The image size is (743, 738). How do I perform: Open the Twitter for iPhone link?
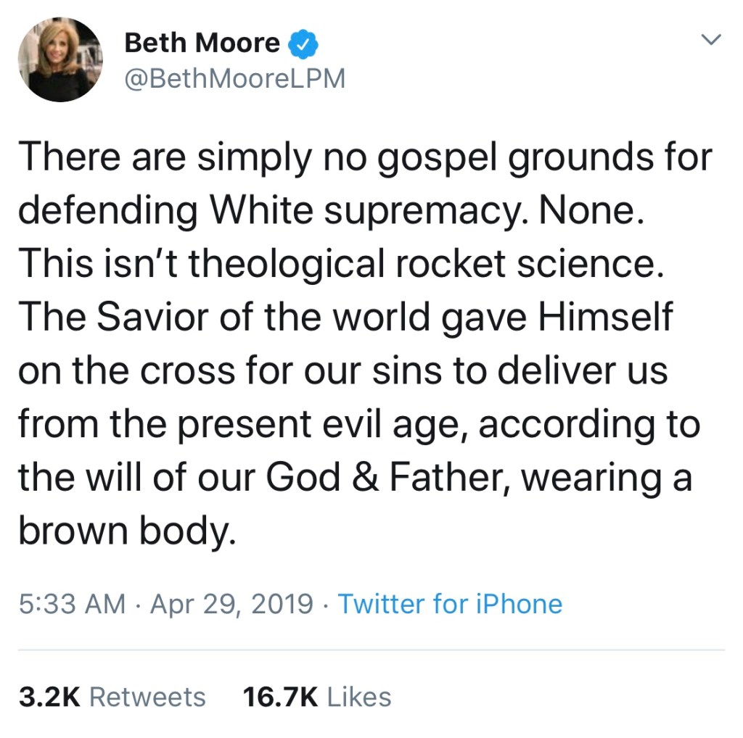click(450, 604)
